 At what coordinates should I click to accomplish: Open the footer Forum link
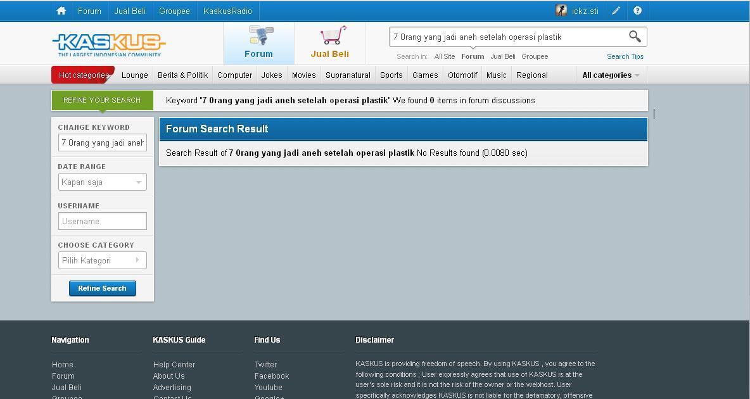(x=63, y=376)
